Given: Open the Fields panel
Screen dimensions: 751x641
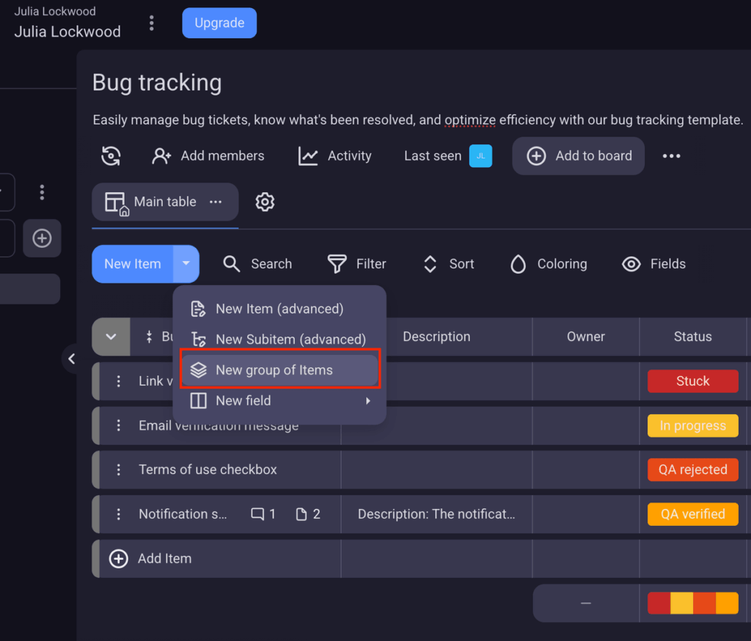Looking at the screenshot, I should [x=654, y=264].
